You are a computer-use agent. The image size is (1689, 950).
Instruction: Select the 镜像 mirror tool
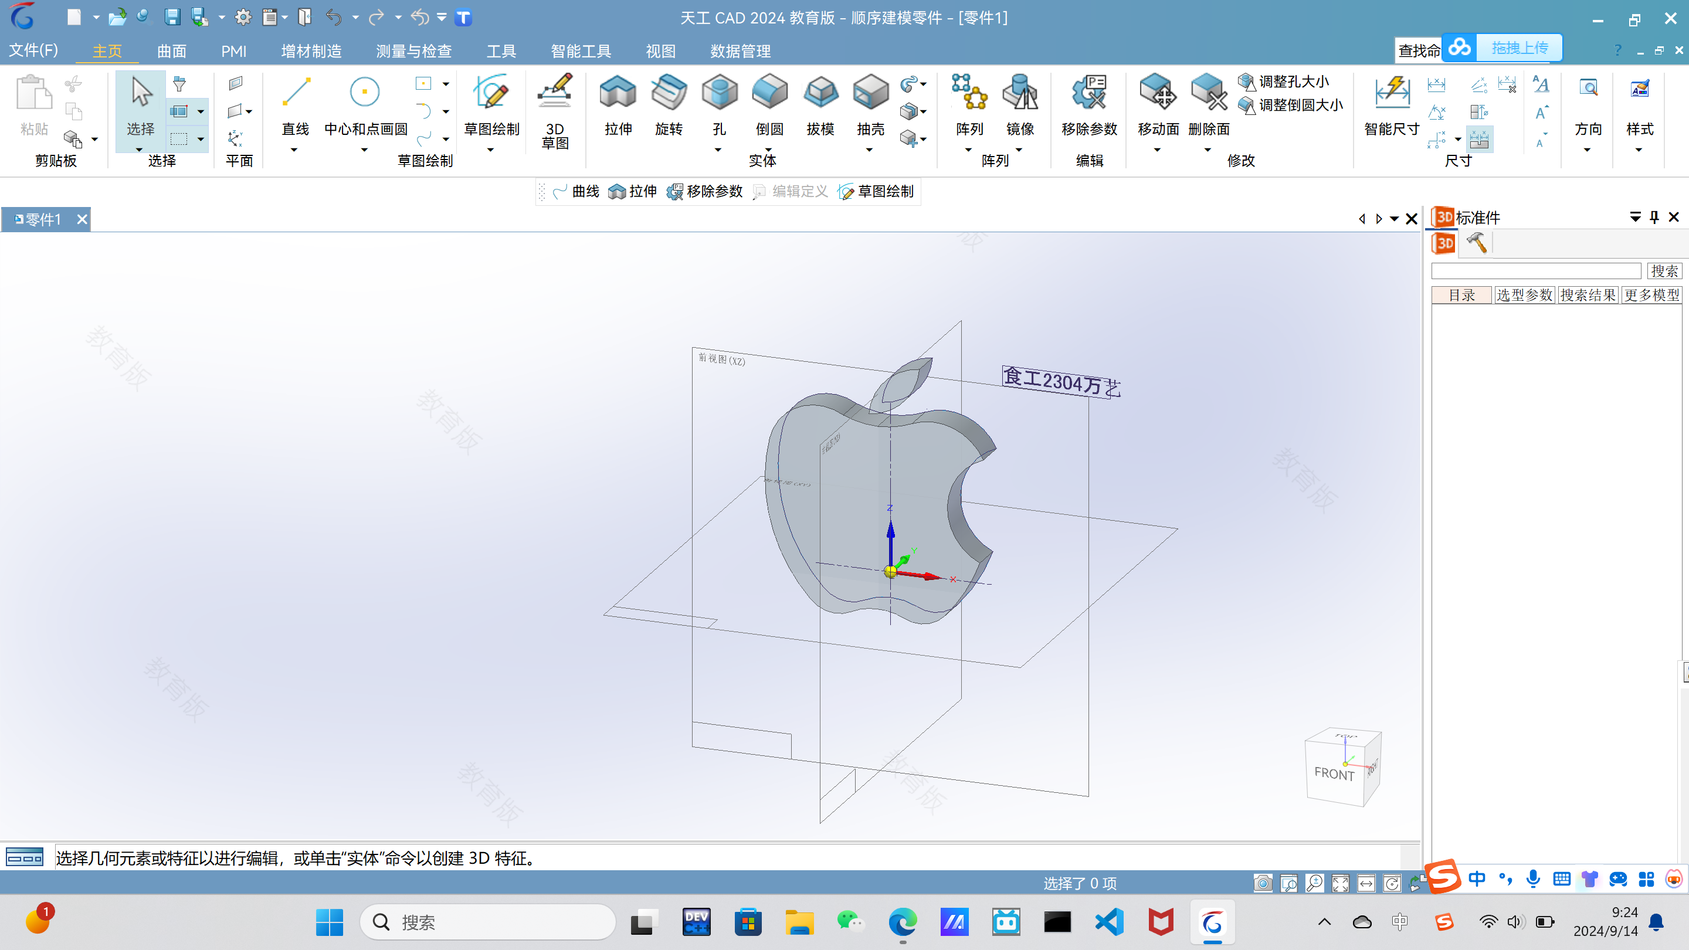pos(1020,105)
